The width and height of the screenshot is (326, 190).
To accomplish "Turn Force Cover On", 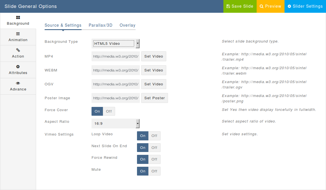I will tap(97, 111).
